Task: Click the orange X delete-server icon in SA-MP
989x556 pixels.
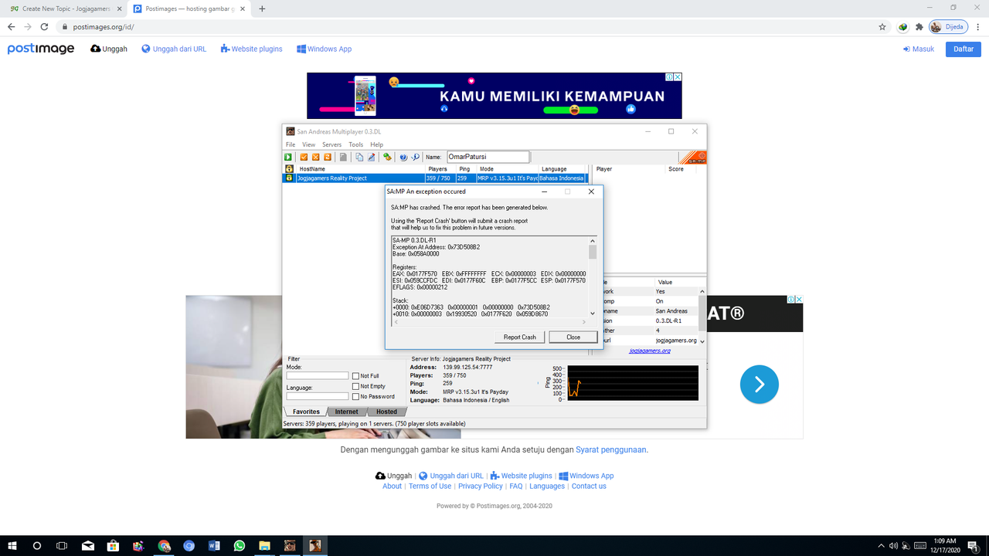Action: coord(316,157)
